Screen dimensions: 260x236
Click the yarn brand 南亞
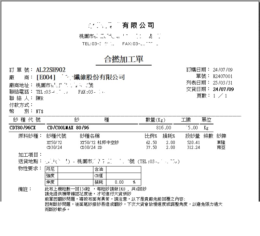[221, 147]
